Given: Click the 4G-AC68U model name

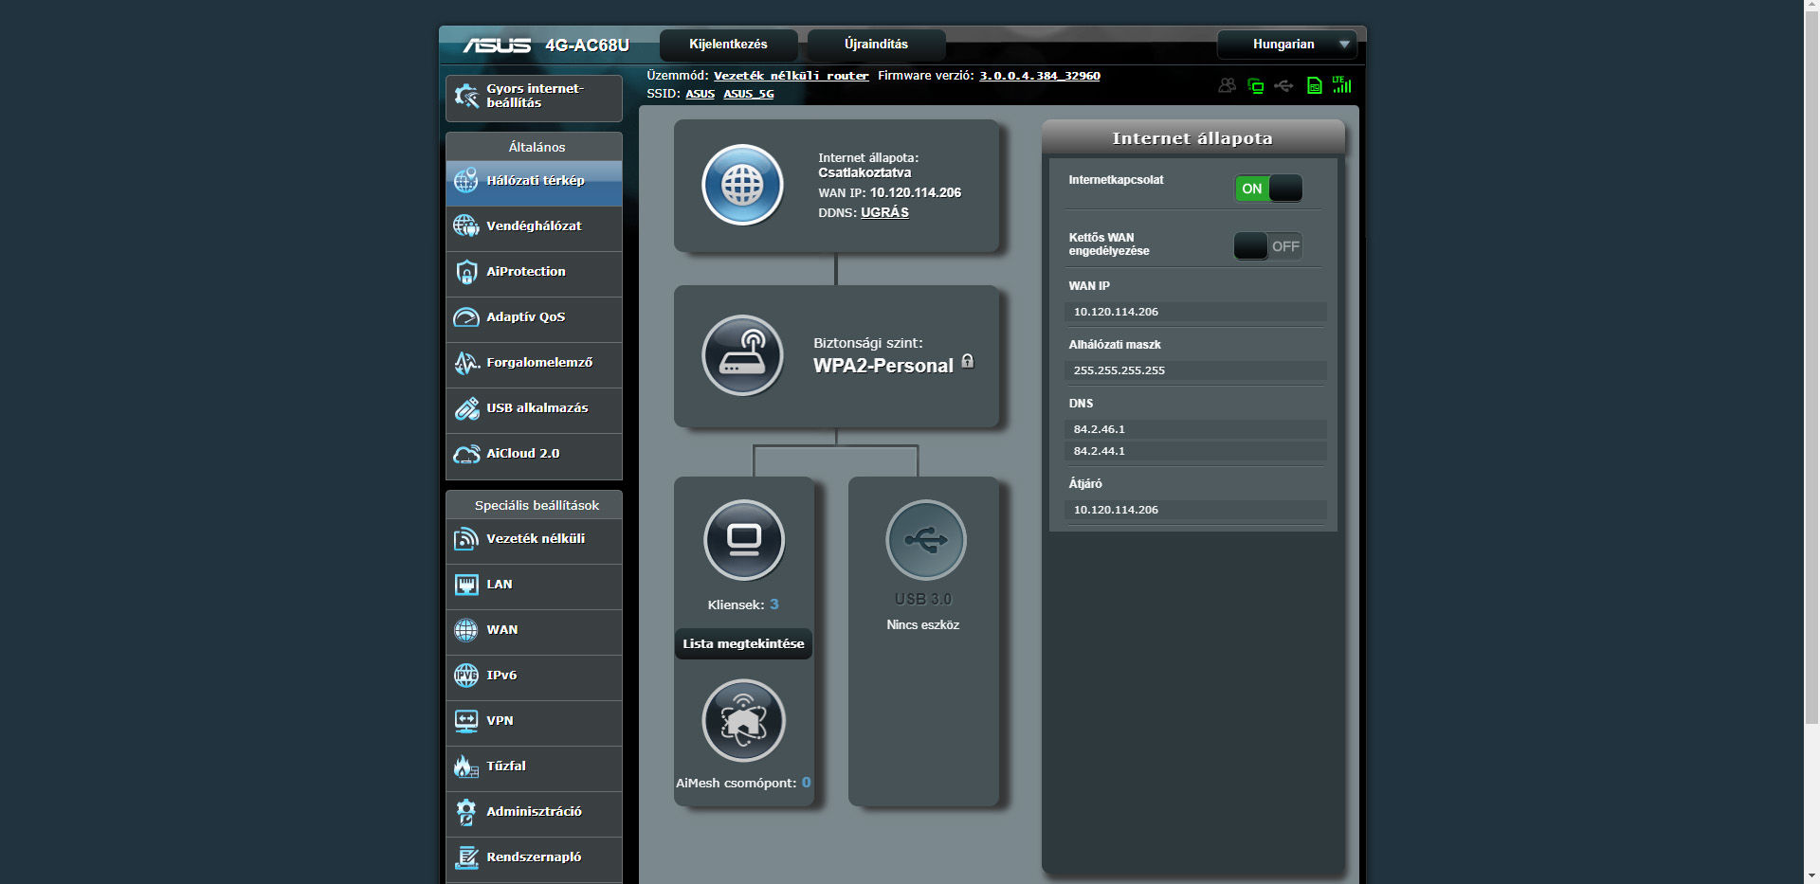Looking at the screenshot, I should click(587, 45).
